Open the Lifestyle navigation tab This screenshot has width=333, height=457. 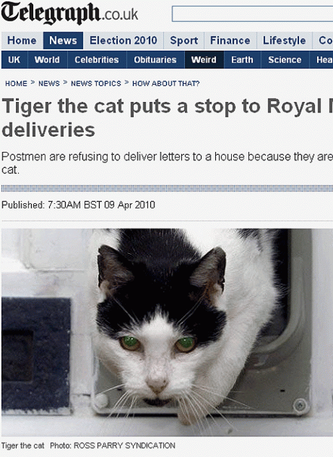pos(284,41)
